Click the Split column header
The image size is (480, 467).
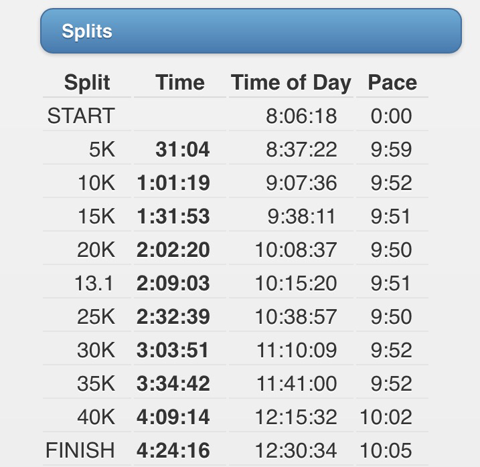87,83
